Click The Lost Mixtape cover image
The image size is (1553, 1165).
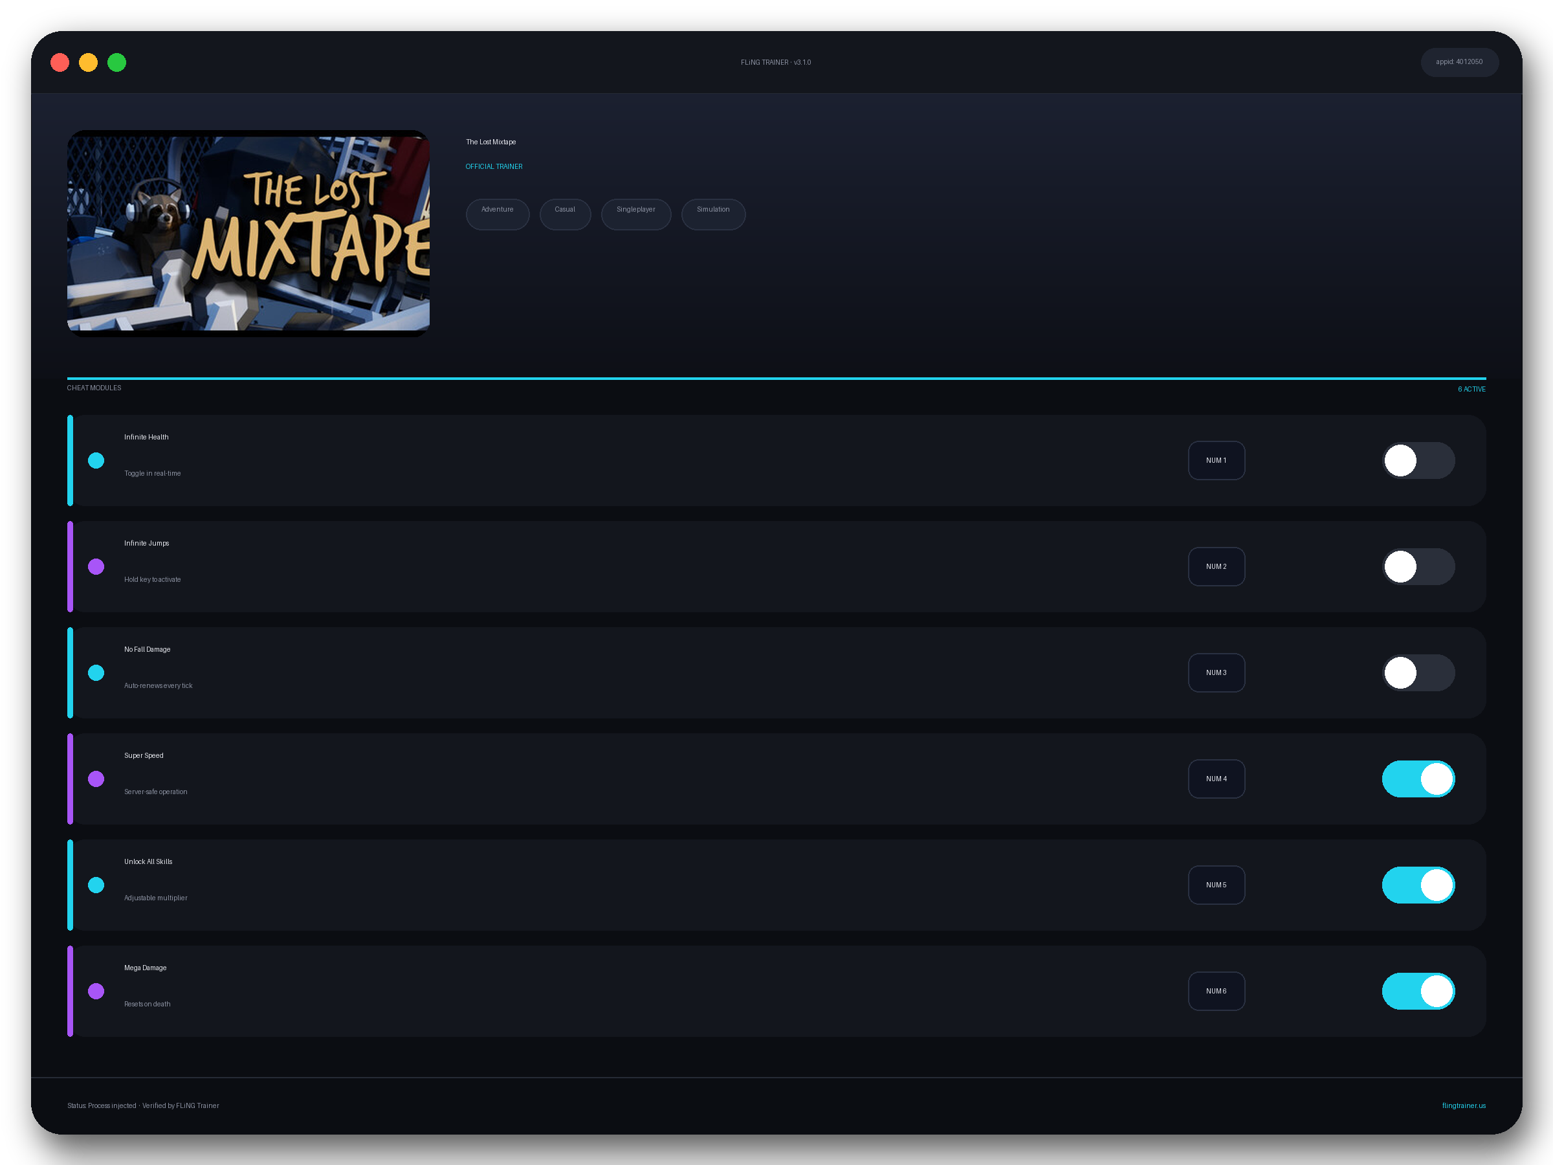(248, 233)
